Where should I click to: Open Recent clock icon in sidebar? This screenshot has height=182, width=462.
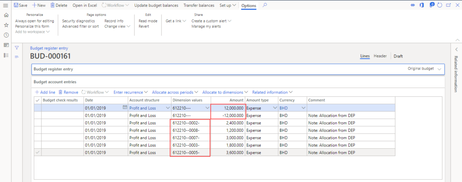[x=6, y=35]
